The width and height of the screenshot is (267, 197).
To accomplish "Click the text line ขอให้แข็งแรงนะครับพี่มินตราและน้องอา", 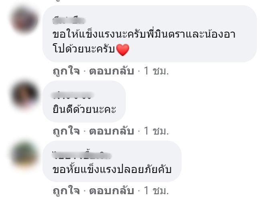I will [x=144, y=34].
